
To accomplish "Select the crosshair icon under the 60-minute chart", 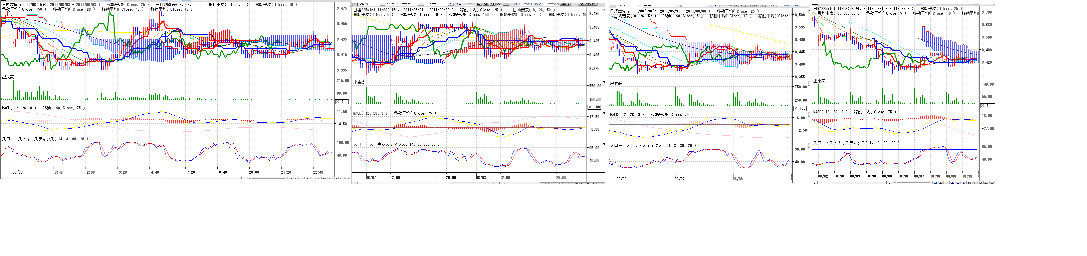I will [x=952, y=184].
